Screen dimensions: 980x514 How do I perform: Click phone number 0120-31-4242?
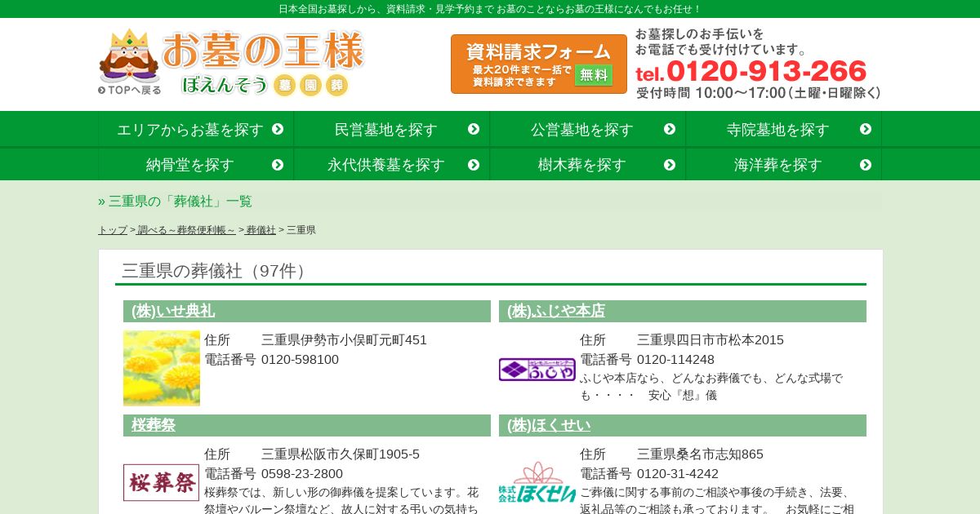pos(678,474)
